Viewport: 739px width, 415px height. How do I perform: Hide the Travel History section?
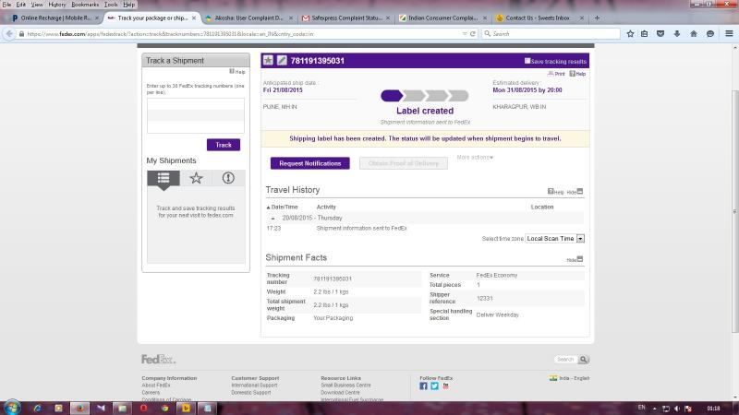pos(575,192)
